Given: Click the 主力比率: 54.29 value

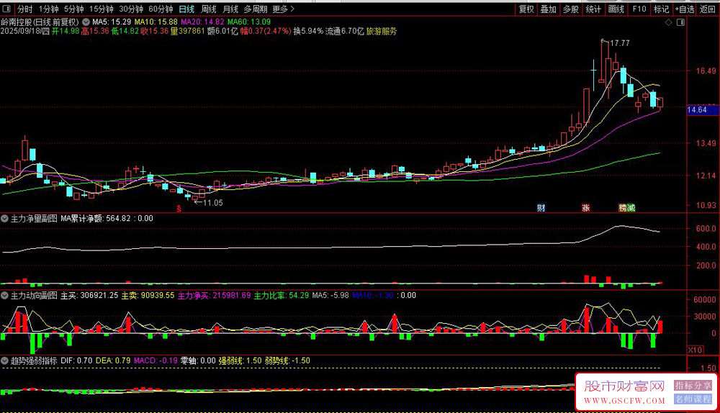Looking at the screenshot, I should point(282,296).
